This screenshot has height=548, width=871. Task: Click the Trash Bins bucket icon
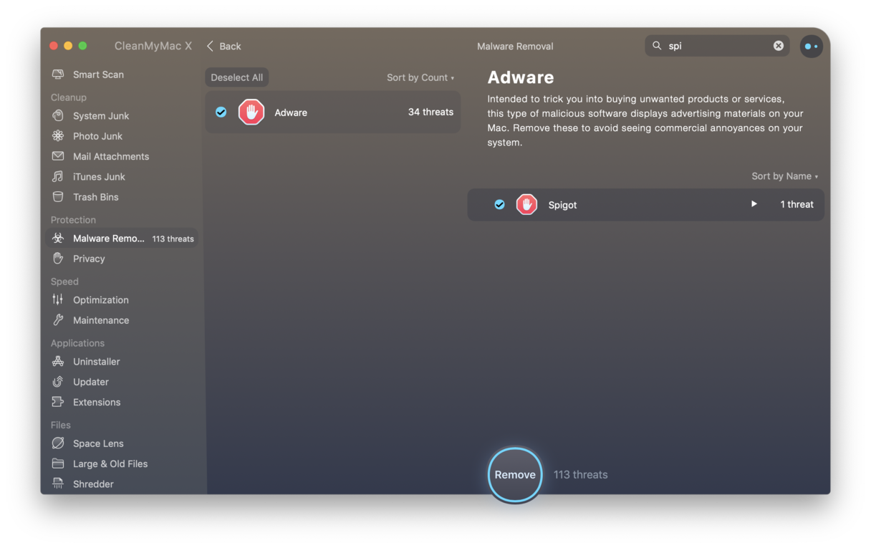(x=58, y=197)
